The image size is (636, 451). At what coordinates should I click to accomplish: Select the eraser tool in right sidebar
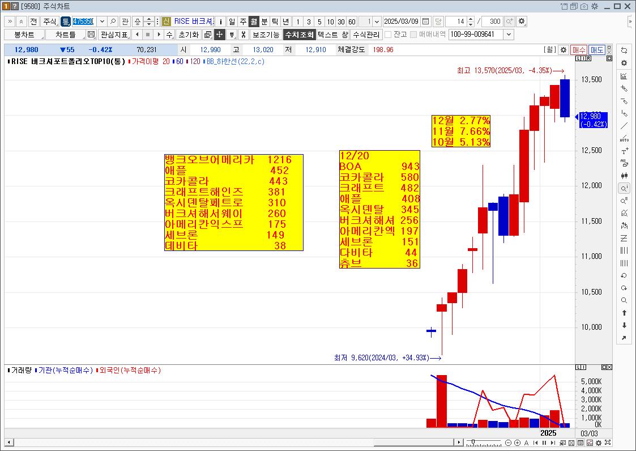624,163
